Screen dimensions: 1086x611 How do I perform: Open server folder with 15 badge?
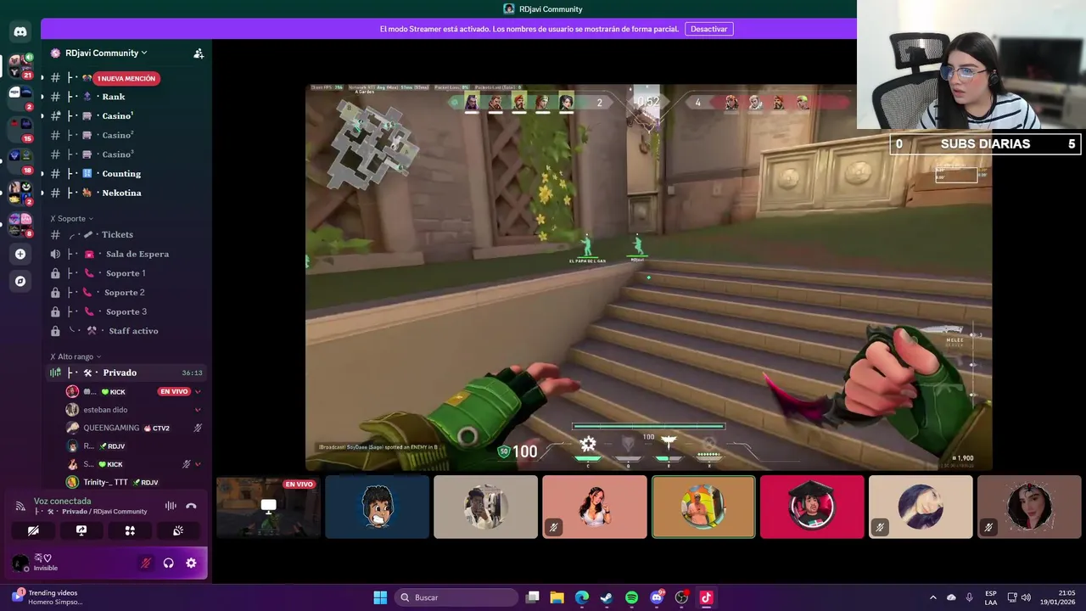[20, 129]
